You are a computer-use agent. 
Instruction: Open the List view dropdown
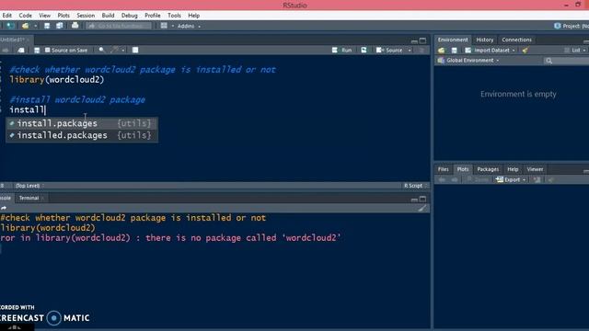pyautogui.click(x=575, y=51)
